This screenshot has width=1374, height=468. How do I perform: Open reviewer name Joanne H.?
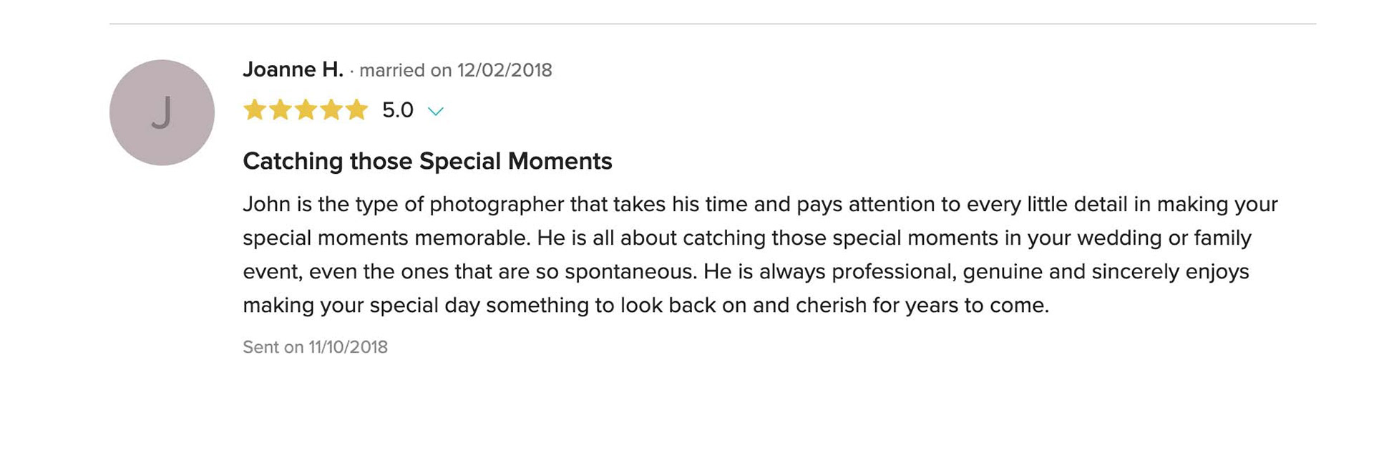pos(293,69)
